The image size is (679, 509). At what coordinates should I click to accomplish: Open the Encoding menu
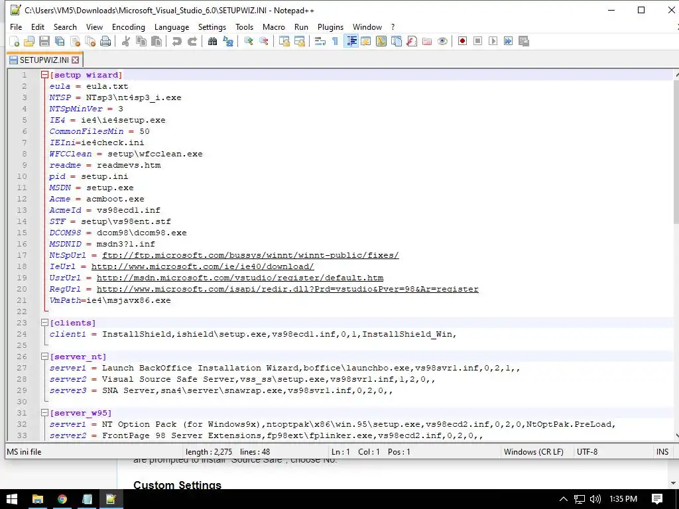point(129,27)
